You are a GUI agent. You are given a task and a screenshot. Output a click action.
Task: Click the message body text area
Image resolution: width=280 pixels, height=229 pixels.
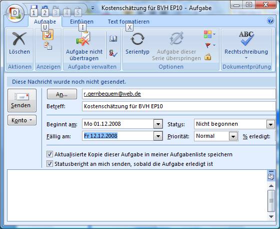(137, 195)
